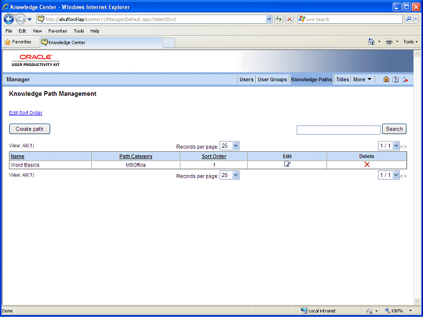
Task: Click the browser Back arrow button
Action: point(9,19)
